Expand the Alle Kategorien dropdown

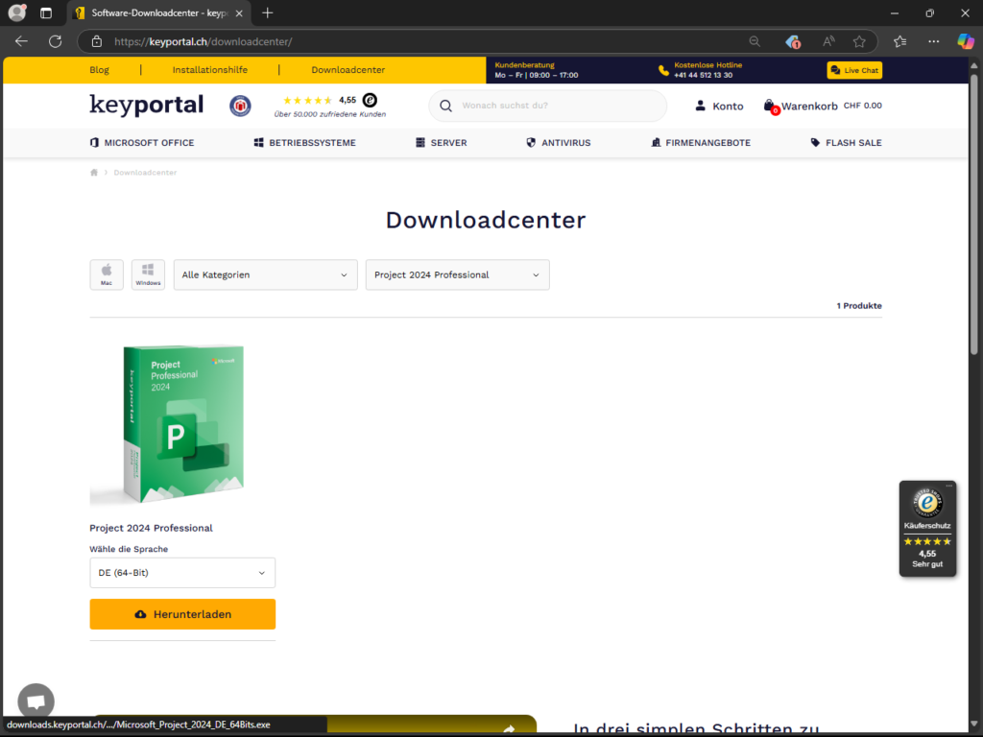click(265, 274)
